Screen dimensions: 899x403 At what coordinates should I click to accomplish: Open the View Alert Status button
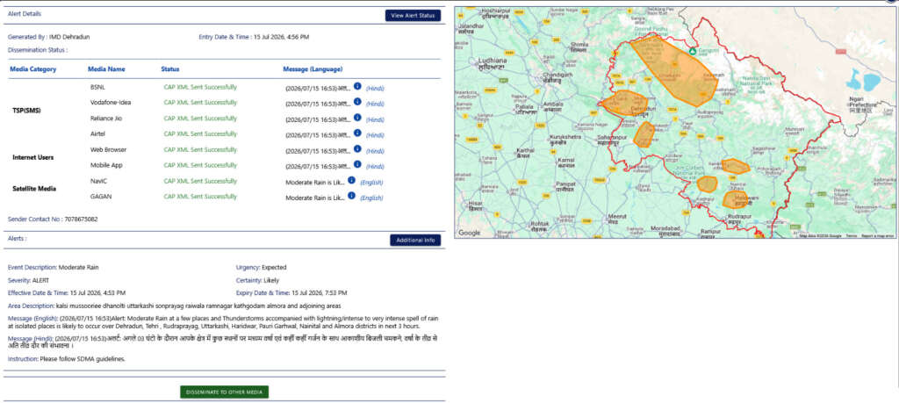pos(413,16)
